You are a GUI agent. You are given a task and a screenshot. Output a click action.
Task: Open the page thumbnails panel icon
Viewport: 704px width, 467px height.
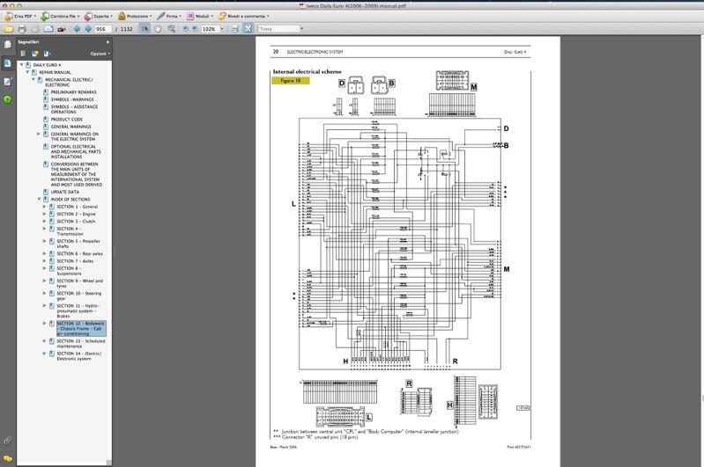tap(7, 44)
